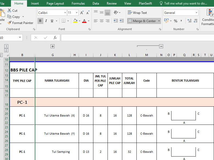
Task: Toggle bold formatting
Action: click(40, 21)
